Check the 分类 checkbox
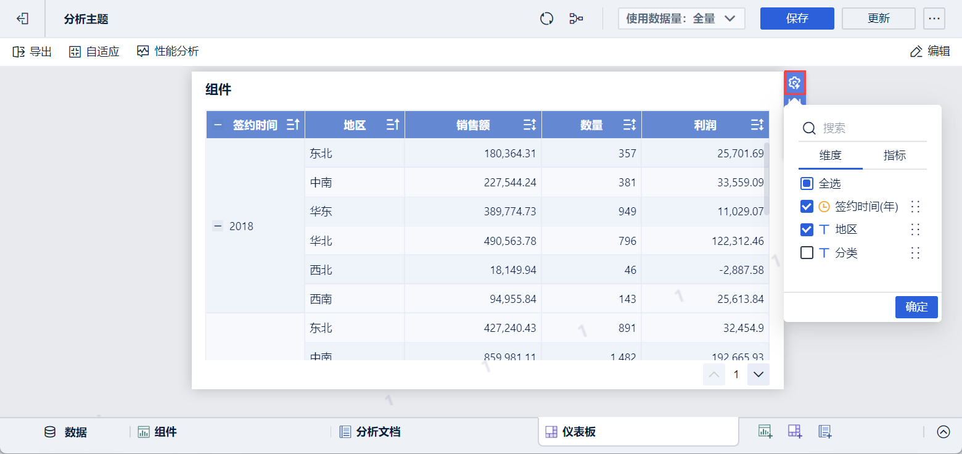The width and height of the screenshot is (962, 454). coord(807,253)
